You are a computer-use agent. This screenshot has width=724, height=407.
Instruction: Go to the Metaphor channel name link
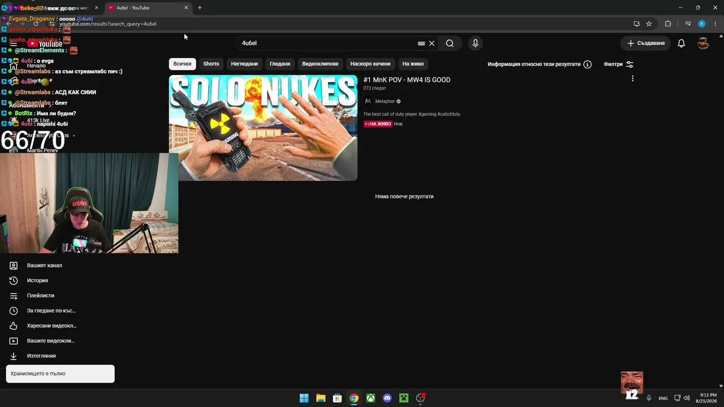click(x=385, y=101)
